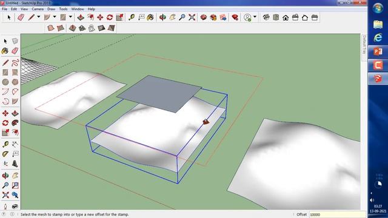Switch to Left view icon
This screenshot has width=388, height=218.
click(x=315, y=18)
